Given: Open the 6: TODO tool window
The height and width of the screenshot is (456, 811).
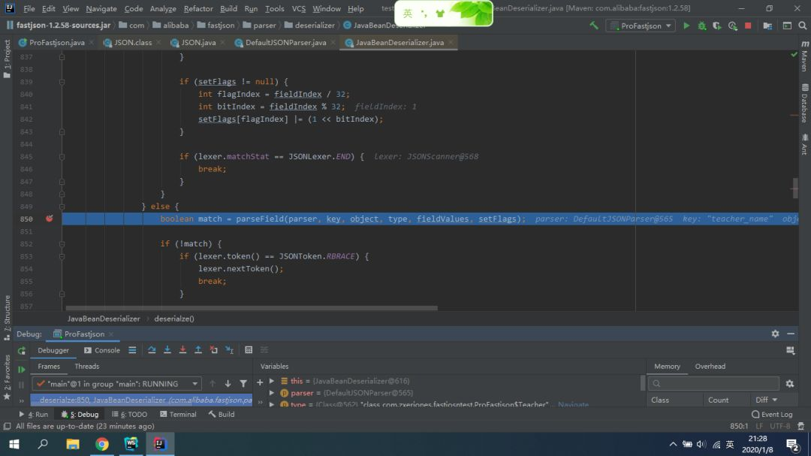Looking at the screenshot, I should [129, 415].
